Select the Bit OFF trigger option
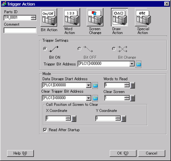The image size is (171, 161). pos(79,49)
